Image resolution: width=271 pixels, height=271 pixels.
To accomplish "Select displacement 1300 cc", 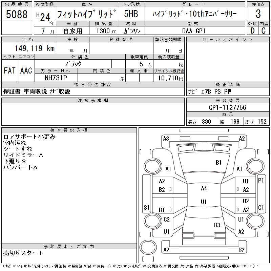I will [x=106, y=31].
